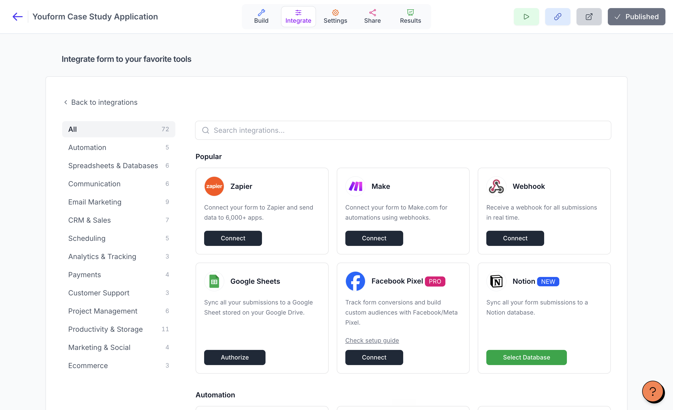Open the Check setup guide link

click(x=372, y=340)
